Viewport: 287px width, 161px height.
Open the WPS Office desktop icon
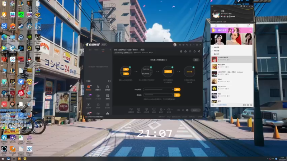click(4, 59)
